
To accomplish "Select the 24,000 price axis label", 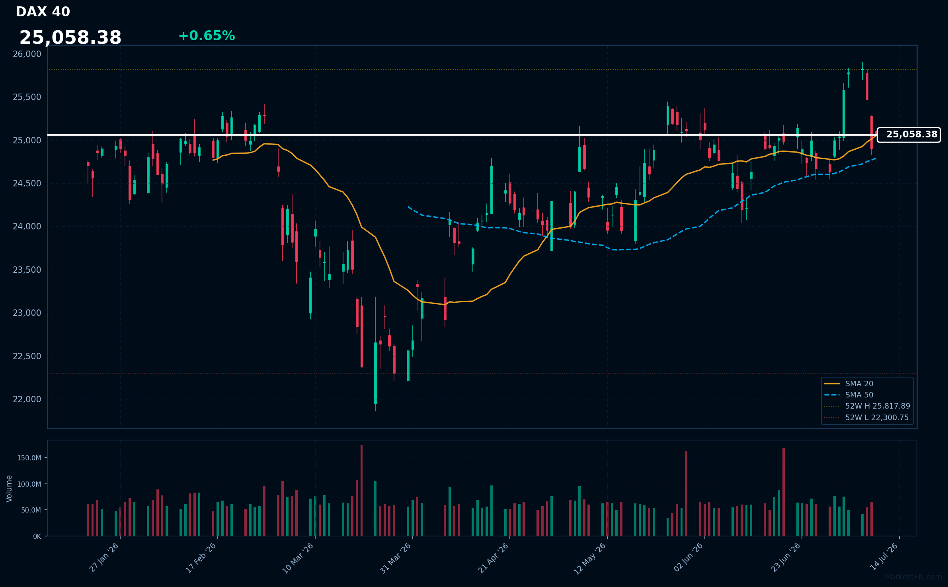I will click(x=27, y=227).
